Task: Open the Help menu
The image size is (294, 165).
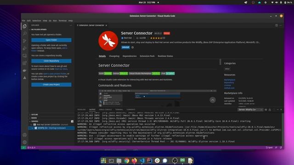Action: [x=70, y=21]
